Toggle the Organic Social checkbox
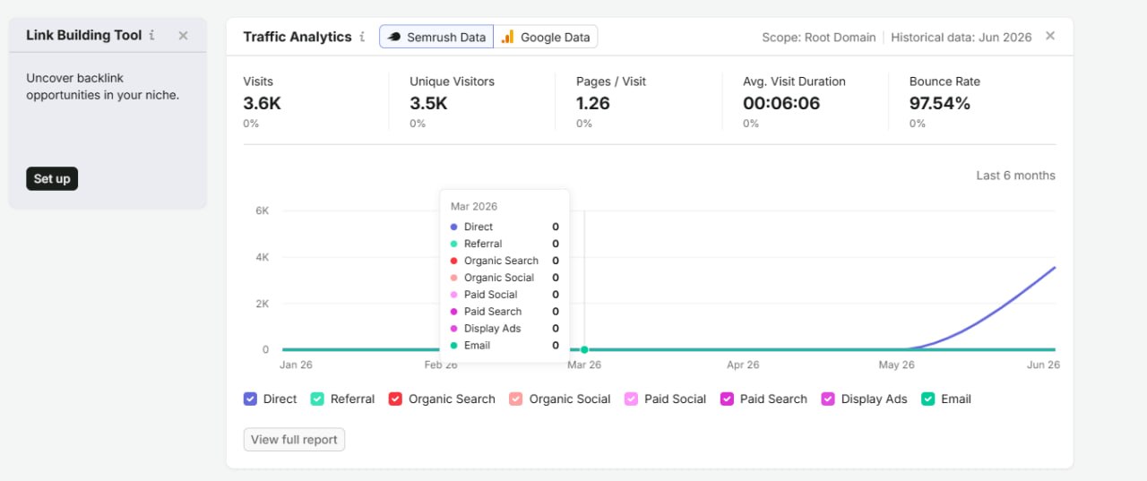This screenshot has height=481, width=1147. pyautogui.click(x=516, y=399)
